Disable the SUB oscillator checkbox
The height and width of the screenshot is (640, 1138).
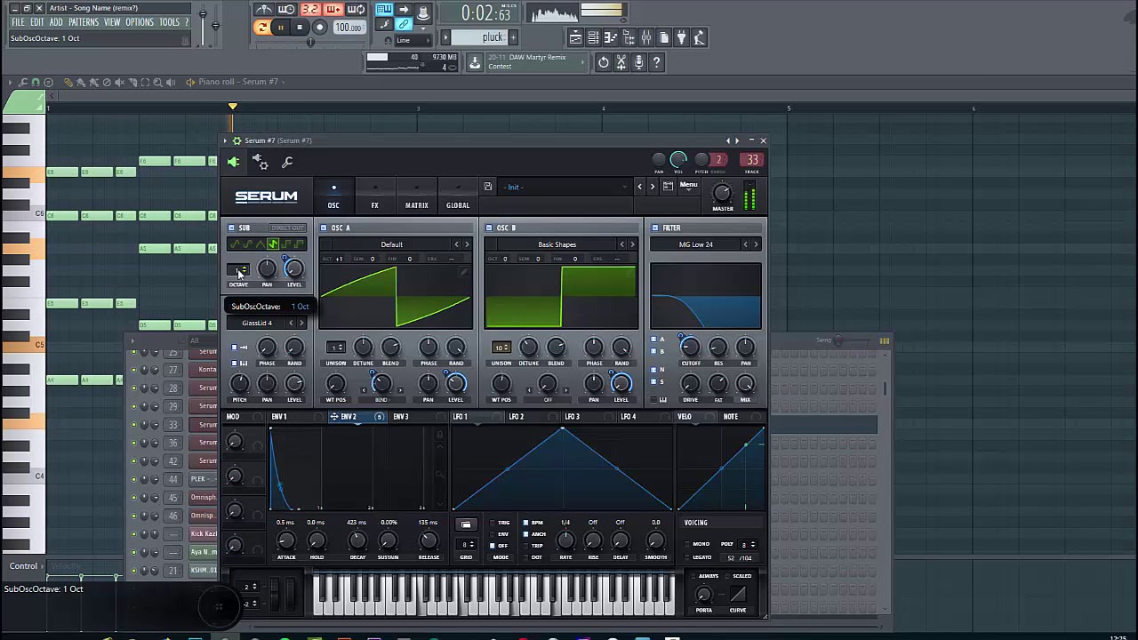(232, 228)
